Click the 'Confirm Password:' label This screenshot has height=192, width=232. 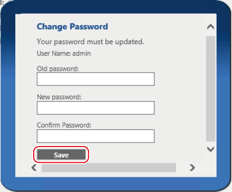pos(64,125)
